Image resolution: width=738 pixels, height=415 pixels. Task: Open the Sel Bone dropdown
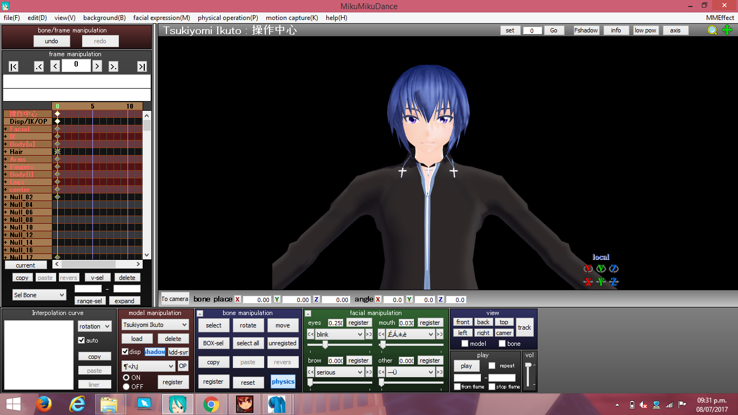(39, 295)
